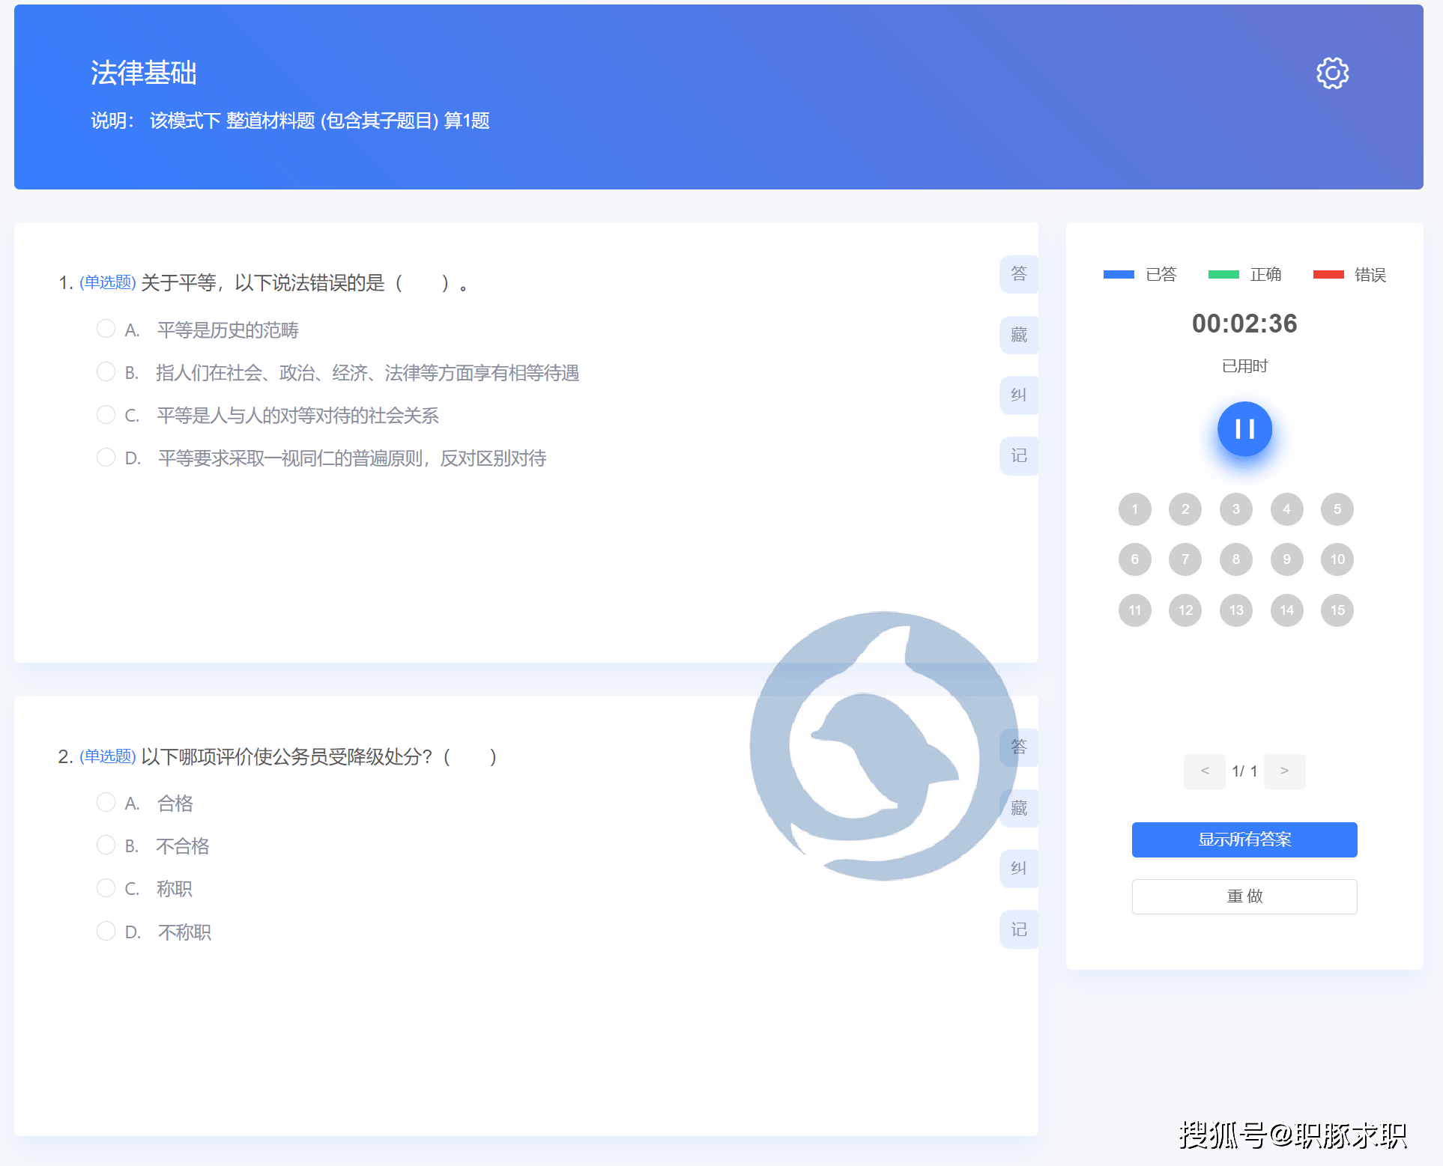Click question 1's 纠 correction side button

(x=1018, y=395)
